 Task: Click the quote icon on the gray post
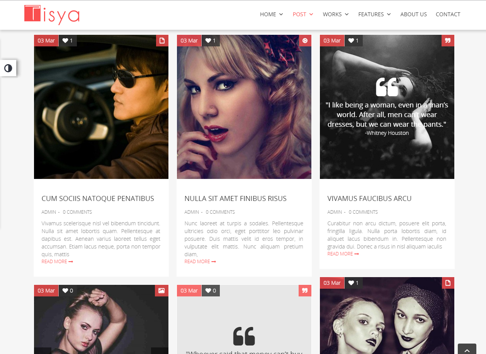305,291
